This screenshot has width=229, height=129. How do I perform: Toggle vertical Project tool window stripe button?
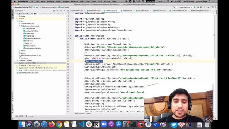13,14
